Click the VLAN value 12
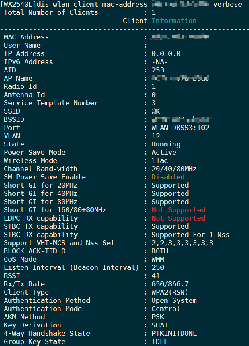 point(156,136)
